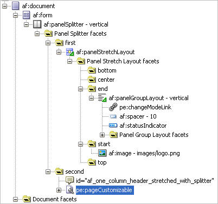Collapse the Document facets node
This screenshot has width=218, height=204.
click(x=16, y=199)
